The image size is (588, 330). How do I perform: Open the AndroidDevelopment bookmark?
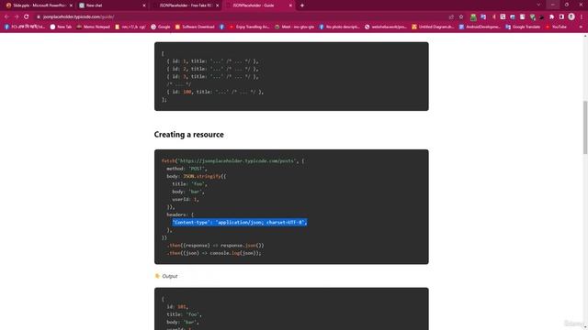480,27
